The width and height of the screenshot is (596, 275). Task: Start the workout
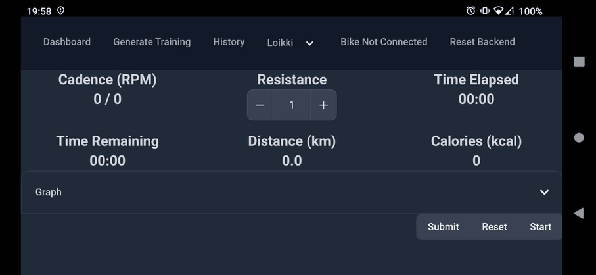pos(541,226)
